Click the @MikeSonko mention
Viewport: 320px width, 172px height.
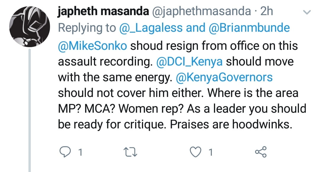point(92,46)
